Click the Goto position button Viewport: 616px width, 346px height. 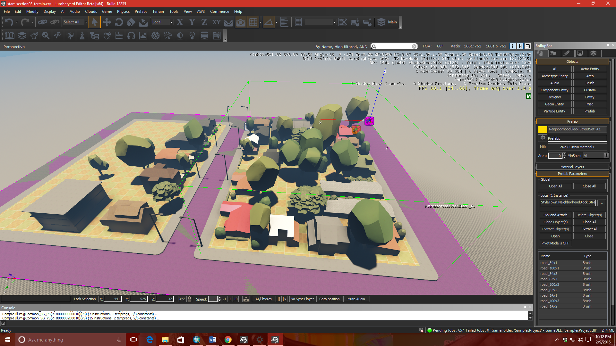[x=329, y=299]
